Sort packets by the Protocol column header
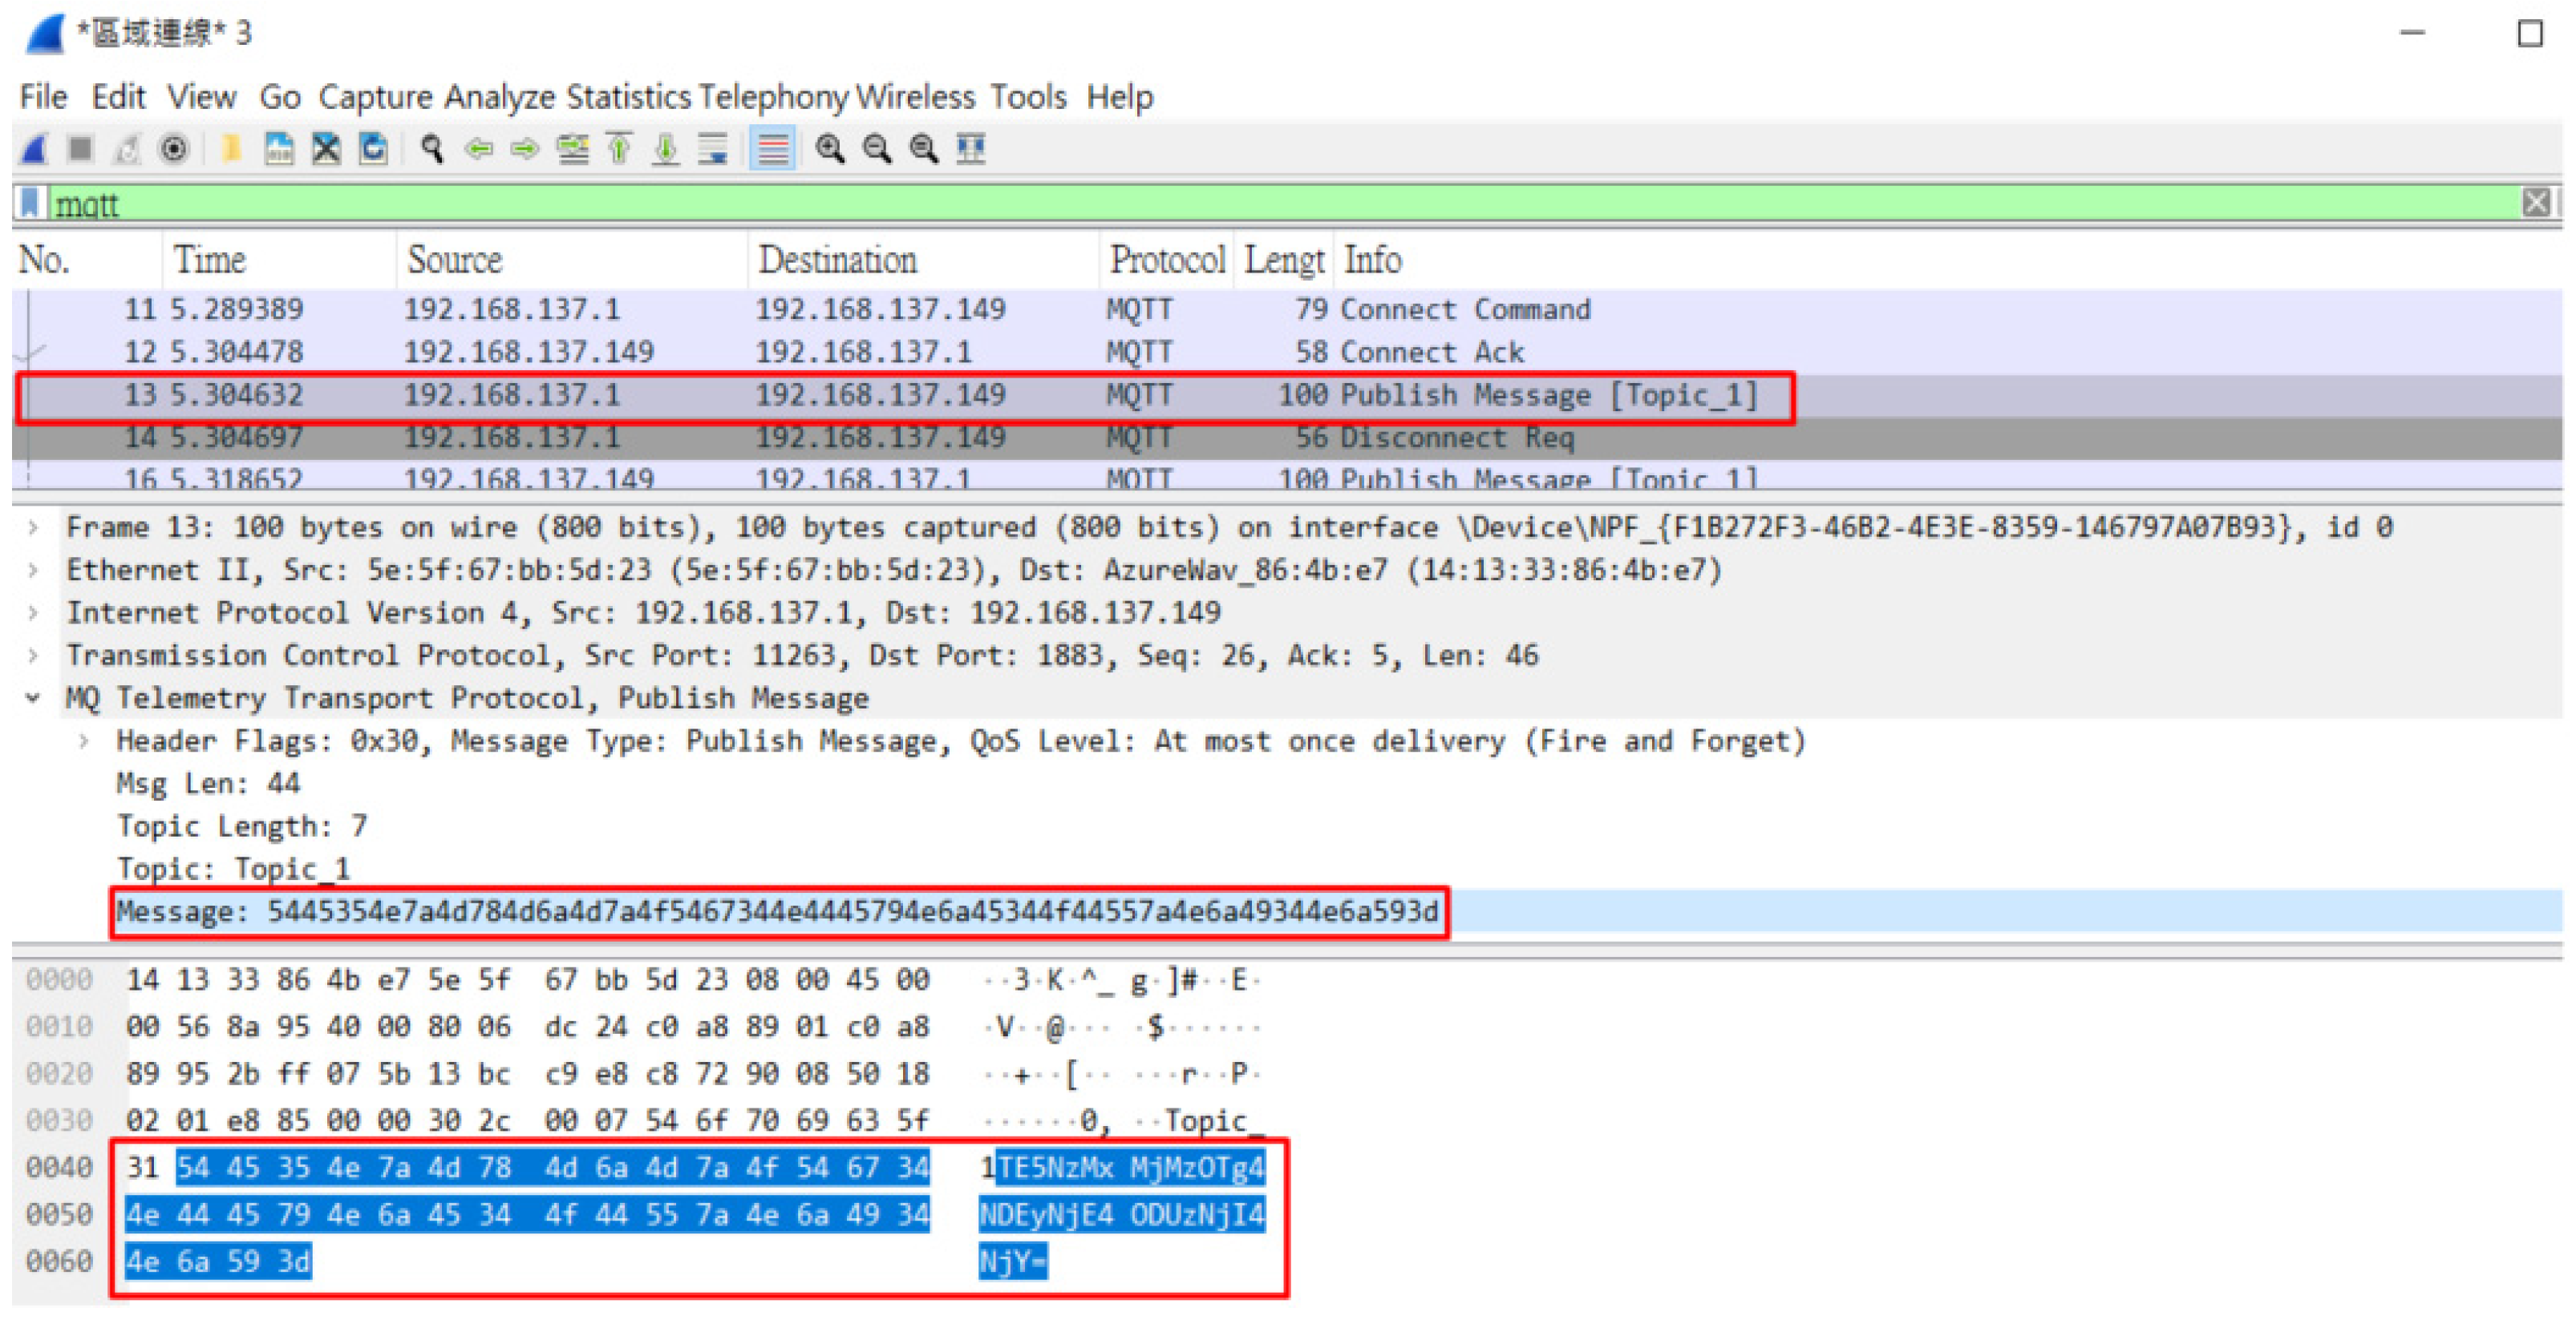This screenshot has width=2576, height=1320. point(1166,260)
